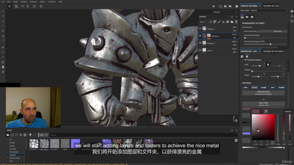Viewport: 294px width, 165px height.
Task: Click the add mask icon in Layers toolbar
Action: 215,22
